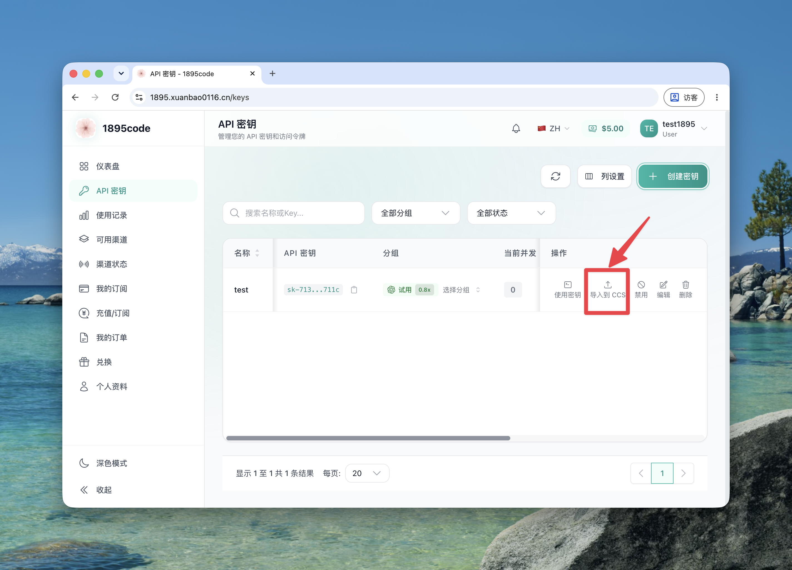Click the 分组 column header

(x=390, y=253)
